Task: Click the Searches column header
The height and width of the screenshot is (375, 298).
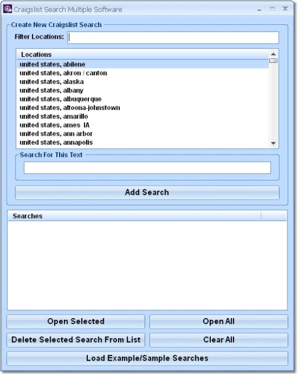Action: (134, 216)
